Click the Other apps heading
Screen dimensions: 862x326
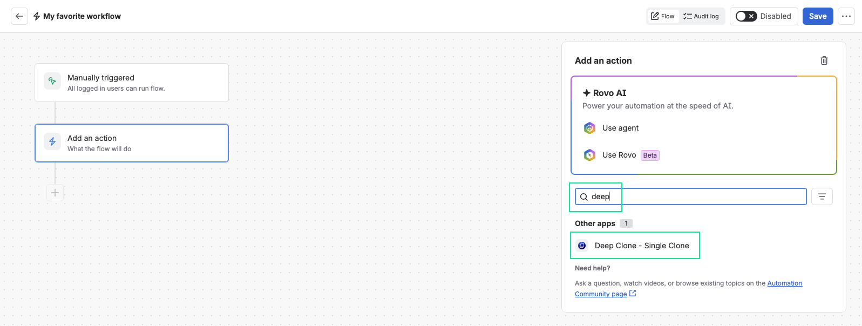coord(595,223)
